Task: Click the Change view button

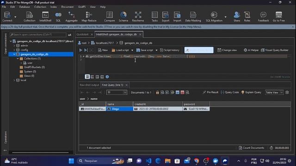Action: click(227, 50)
